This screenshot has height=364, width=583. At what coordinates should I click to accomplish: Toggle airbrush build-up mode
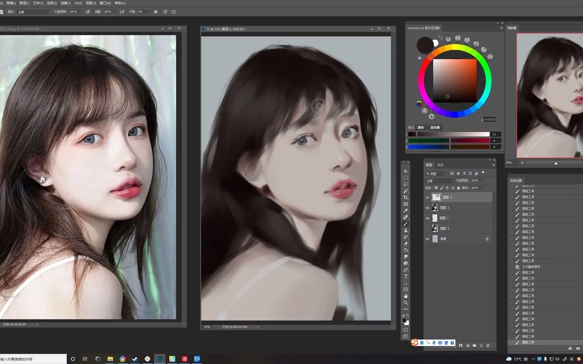tap(122, 12)
